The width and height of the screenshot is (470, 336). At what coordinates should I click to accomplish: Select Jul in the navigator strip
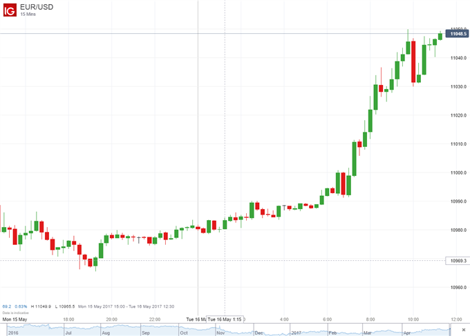pyautogui.click(x=68, y=333)
